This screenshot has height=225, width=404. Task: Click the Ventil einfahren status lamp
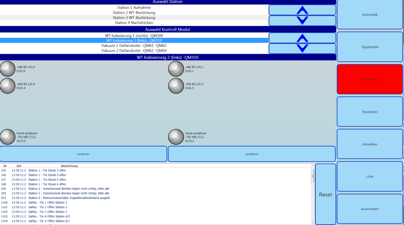click(x=8, y=137)
